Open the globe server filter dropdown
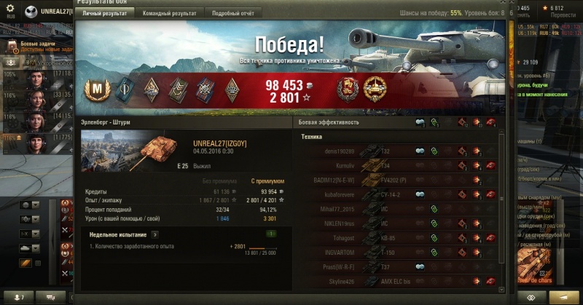The width and height of the screenshot is (583, 305). 30,205
